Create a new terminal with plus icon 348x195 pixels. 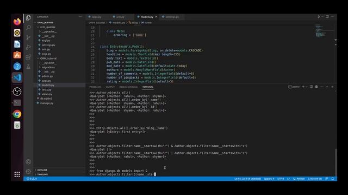click(303, 87)
